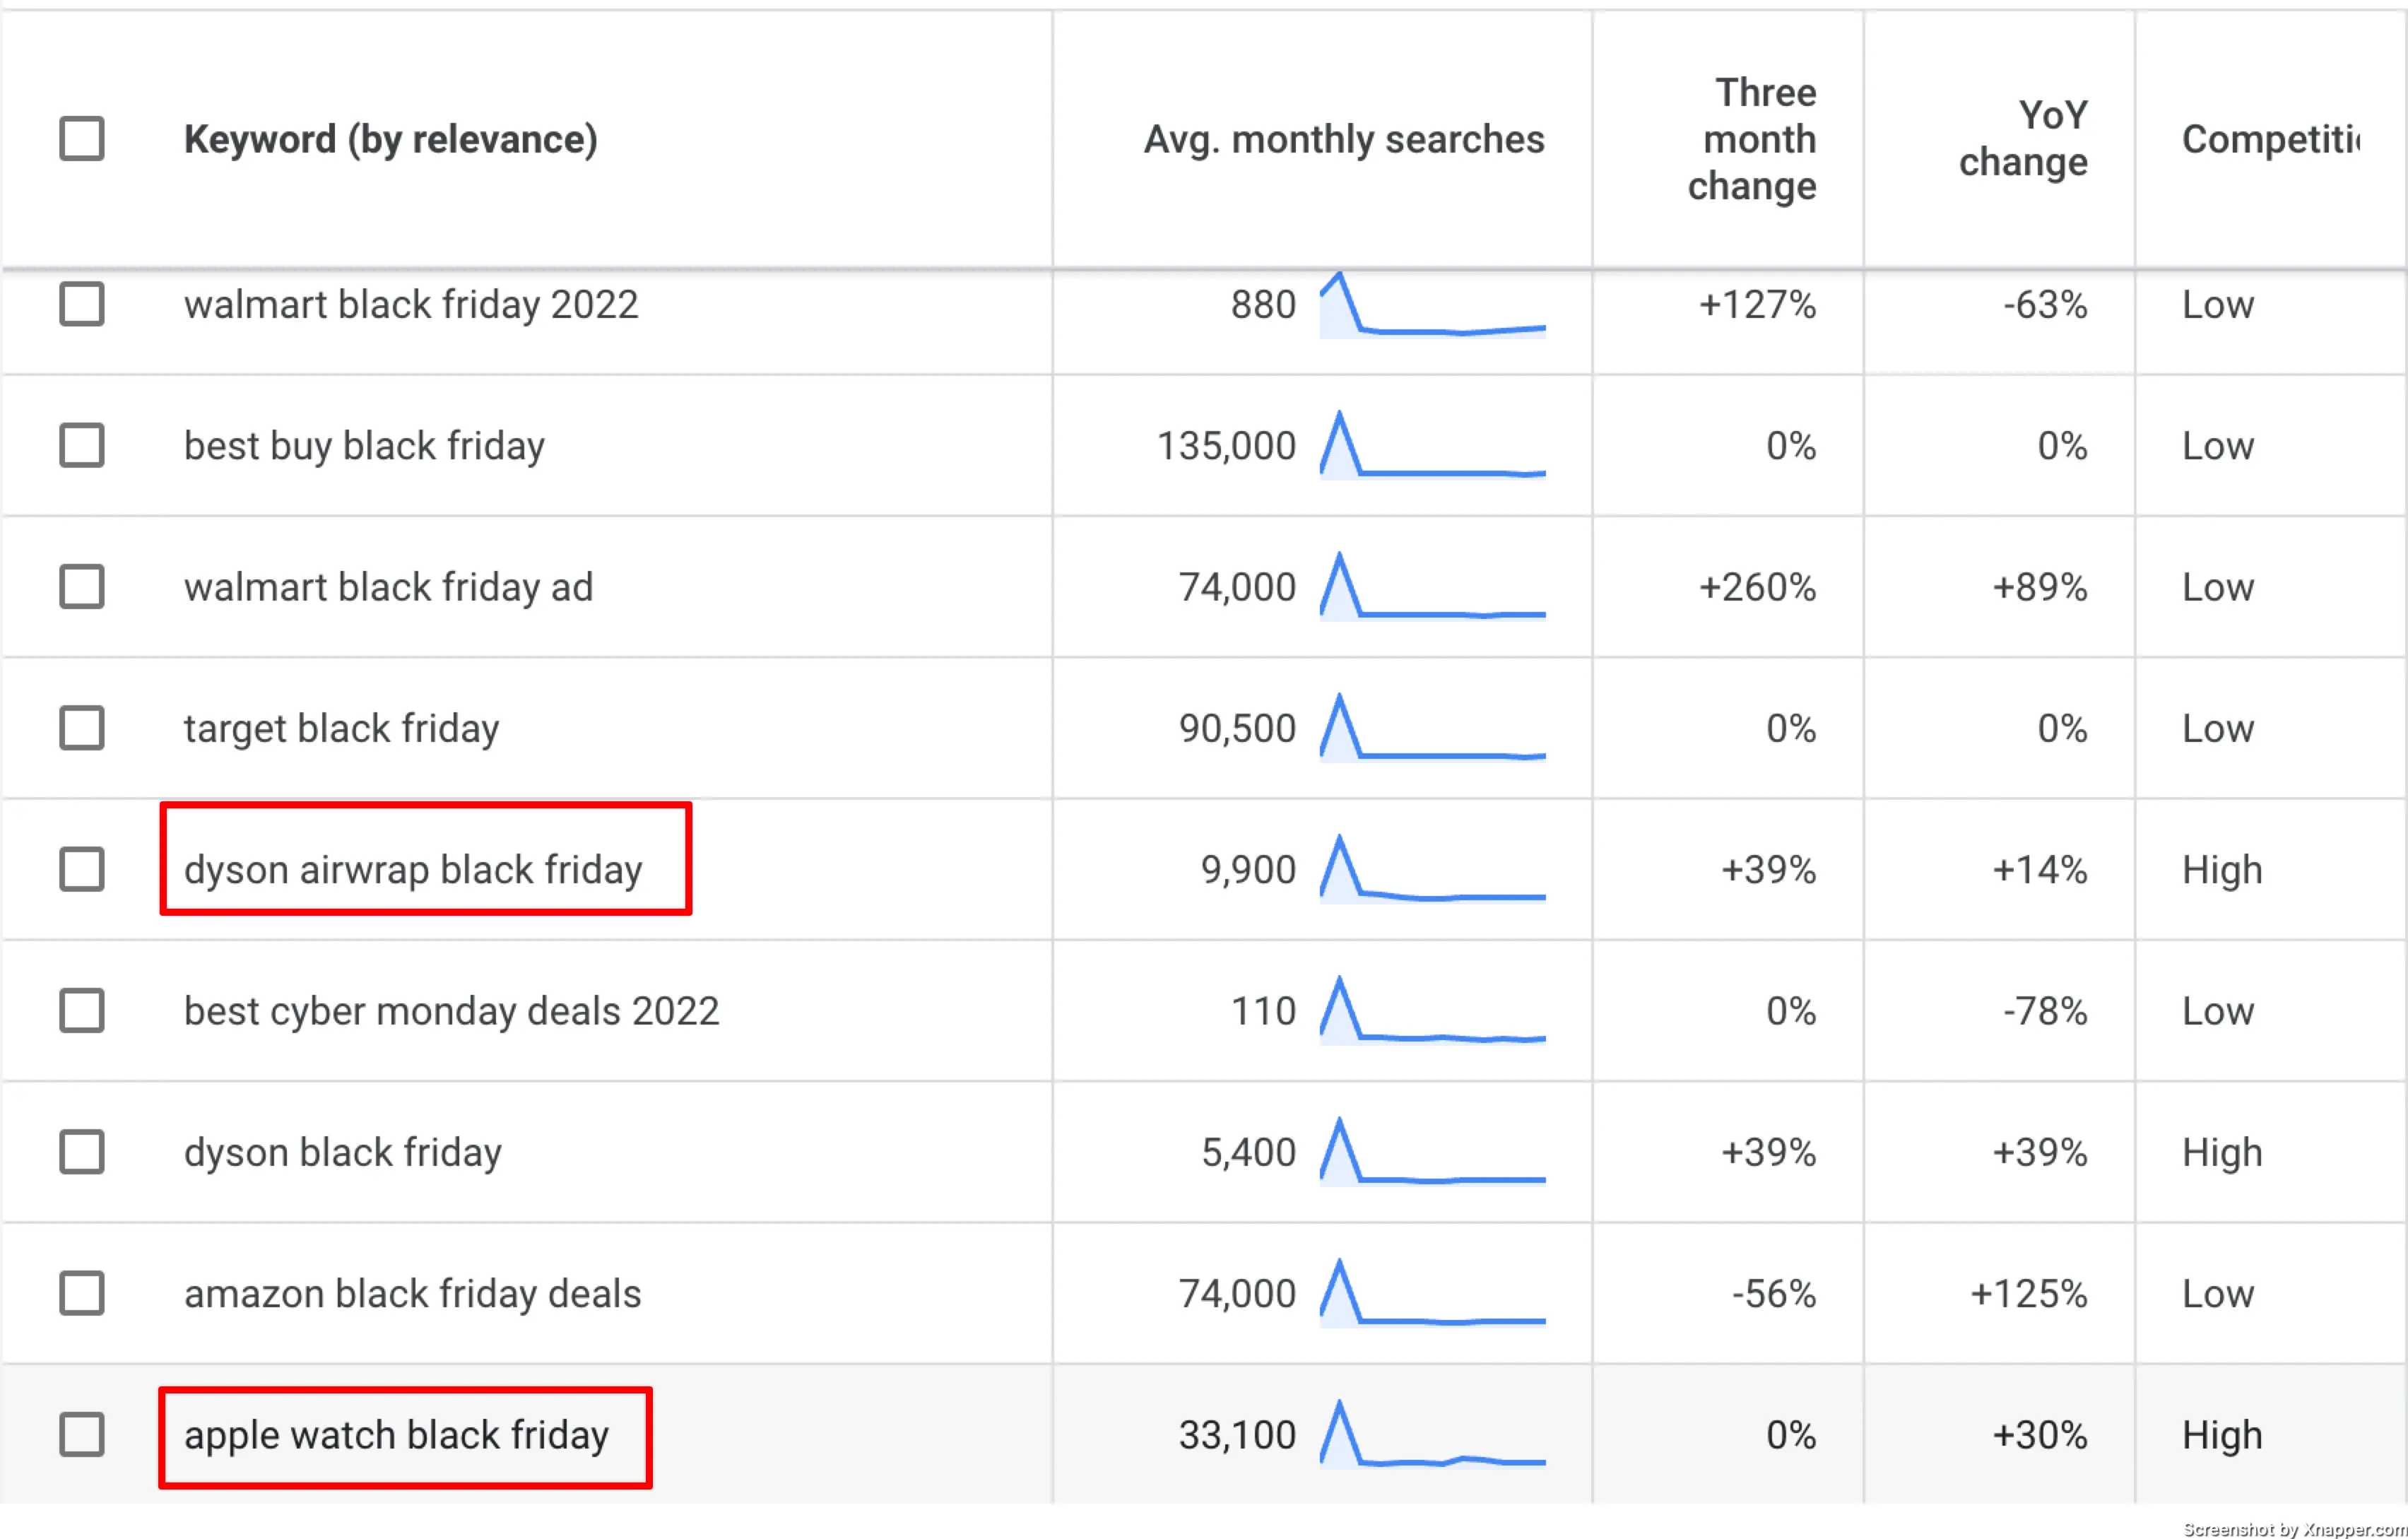Click Low competition for target black friday
Image resolution: width=2408 pixels, height=1539 pixels.
[2218, 729]
